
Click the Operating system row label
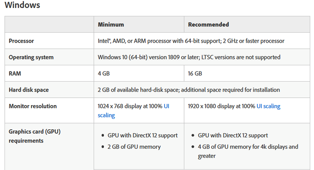coord(31,57)
